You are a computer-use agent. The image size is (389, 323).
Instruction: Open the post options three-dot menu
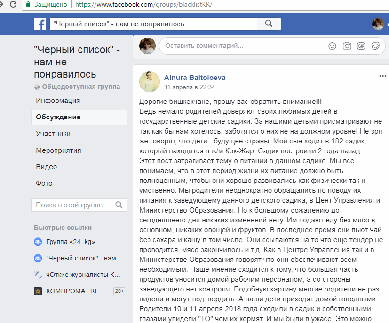[x=383, y=76]
